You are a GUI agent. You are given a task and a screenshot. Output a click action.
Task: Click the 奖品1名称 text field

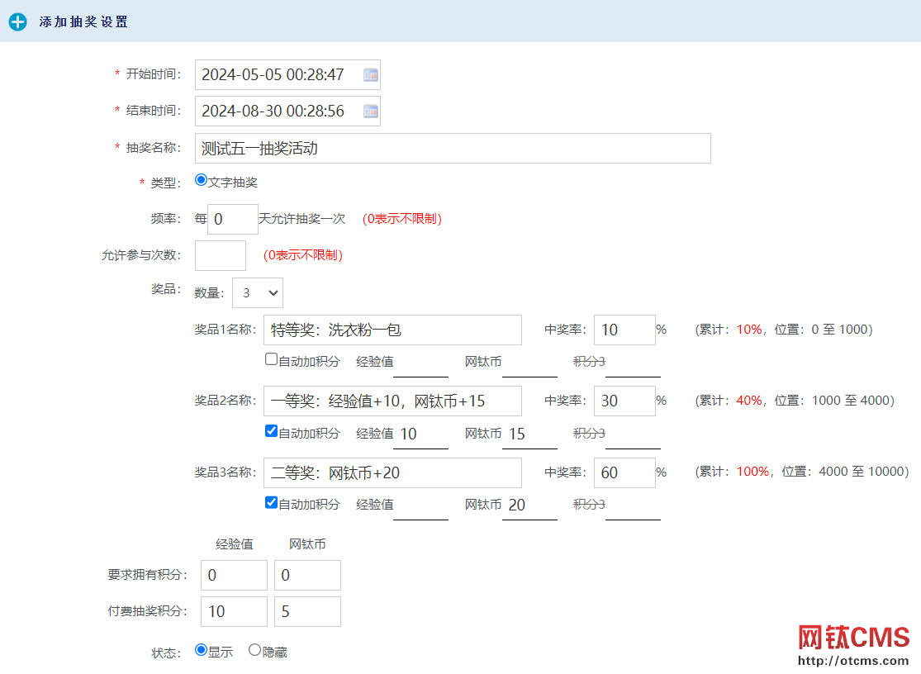392,330
